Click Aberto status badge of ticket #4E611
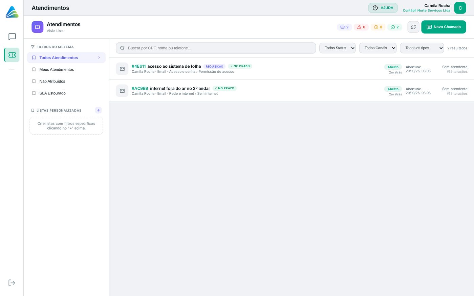 (x=393, y=67)
